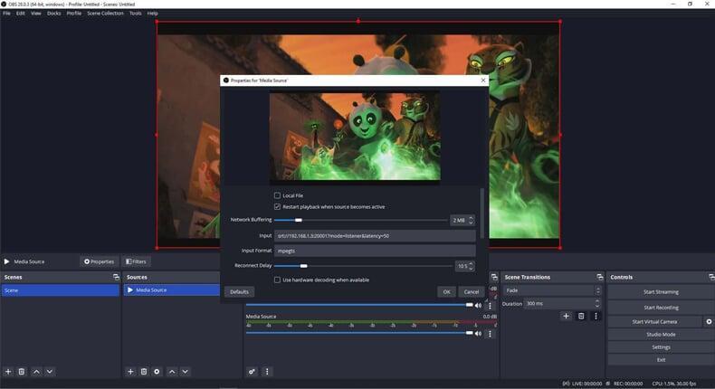Open Settings from the Controls dock
Screen dimensions: 715x389
point(661,347)
